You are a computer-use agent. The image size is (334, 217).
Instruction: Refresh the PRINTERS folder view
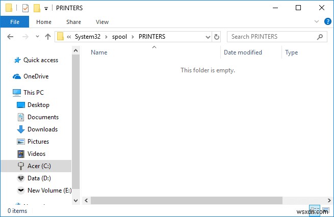coord(217,37)
